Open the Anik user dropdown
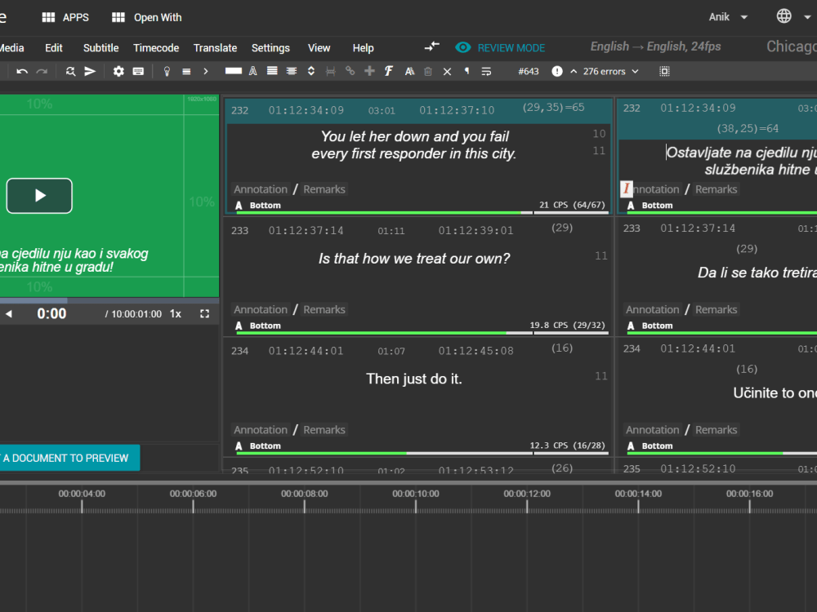817x612 pixels. tap(728, 17)
